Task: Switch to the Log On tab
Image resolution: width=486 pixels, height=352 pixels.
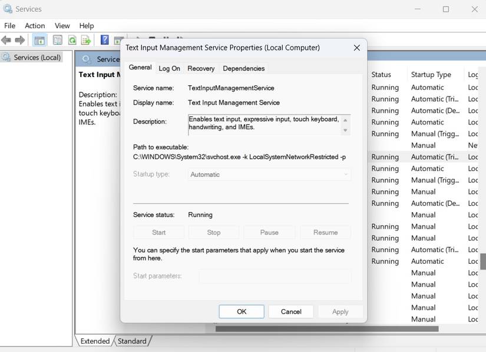Action: pyautogui.click(x=169, y=68)
